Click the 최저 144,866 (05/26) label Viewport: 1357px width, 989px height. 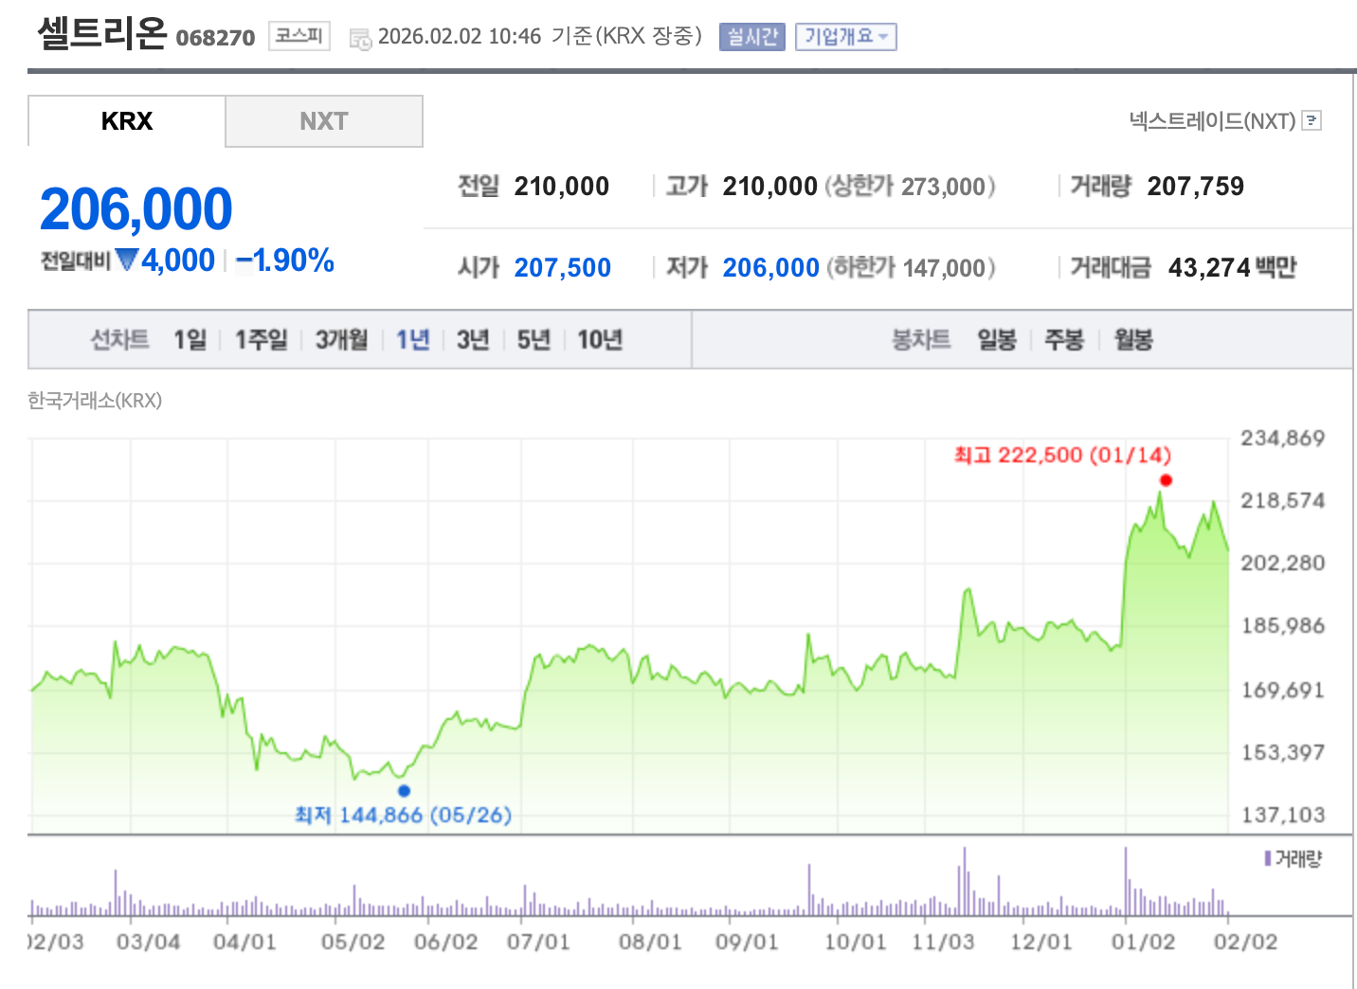(403, 815)
